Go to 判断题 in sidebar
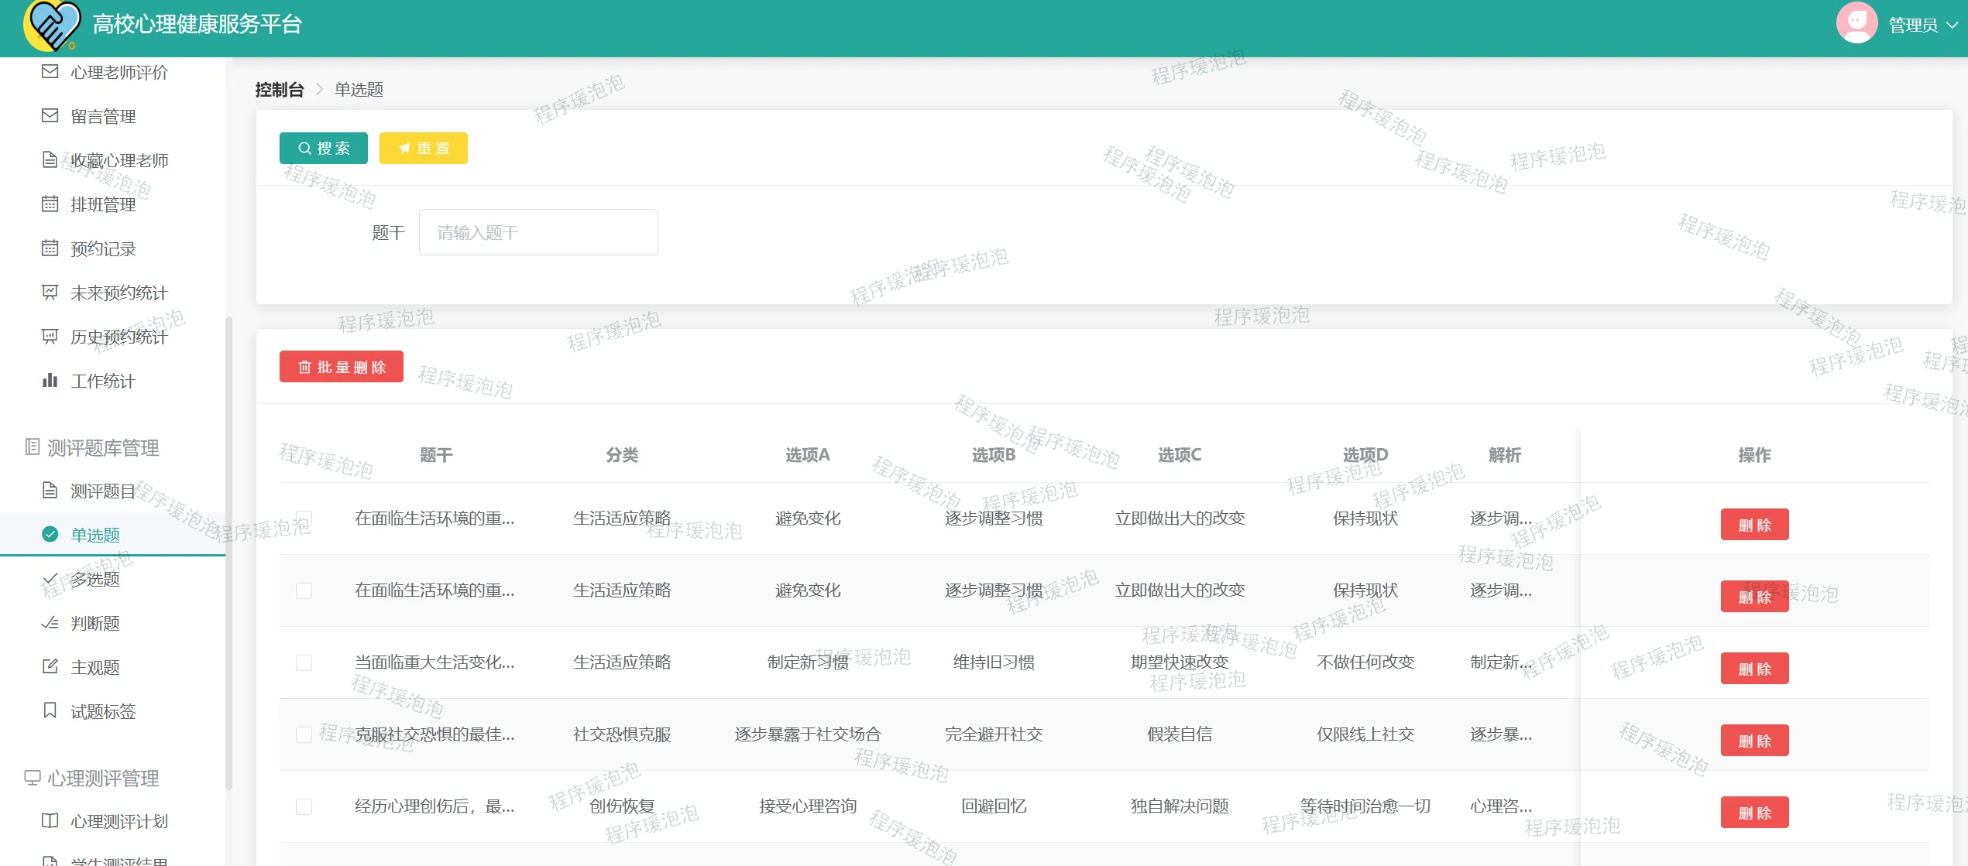Image resolution: width=1968 pixels, height=866 pixels. [95, 623]
